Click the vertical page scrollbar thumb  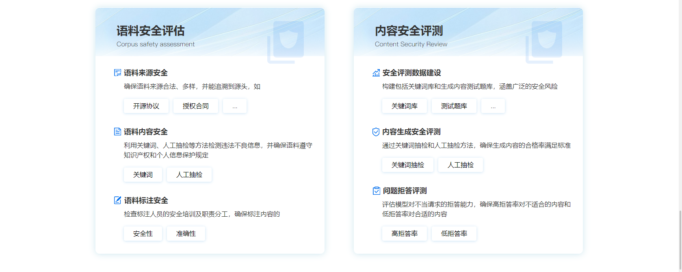(680, 240)
